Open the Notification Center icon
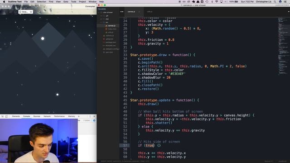The width and height of the screenshot is (290, 163). (x=285, y=2)
